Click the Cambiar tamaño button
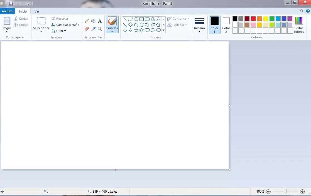The image size is (311, 196). point(65,25)
